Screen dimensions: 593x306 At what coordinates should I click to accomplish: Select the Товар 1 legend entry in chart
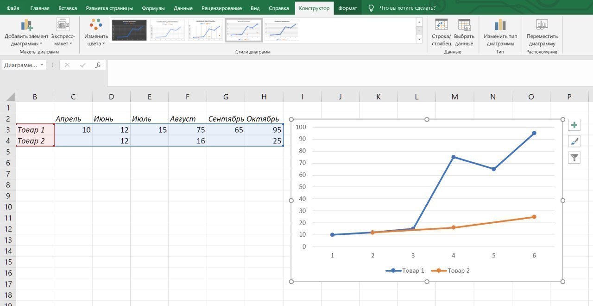point(405,270)
